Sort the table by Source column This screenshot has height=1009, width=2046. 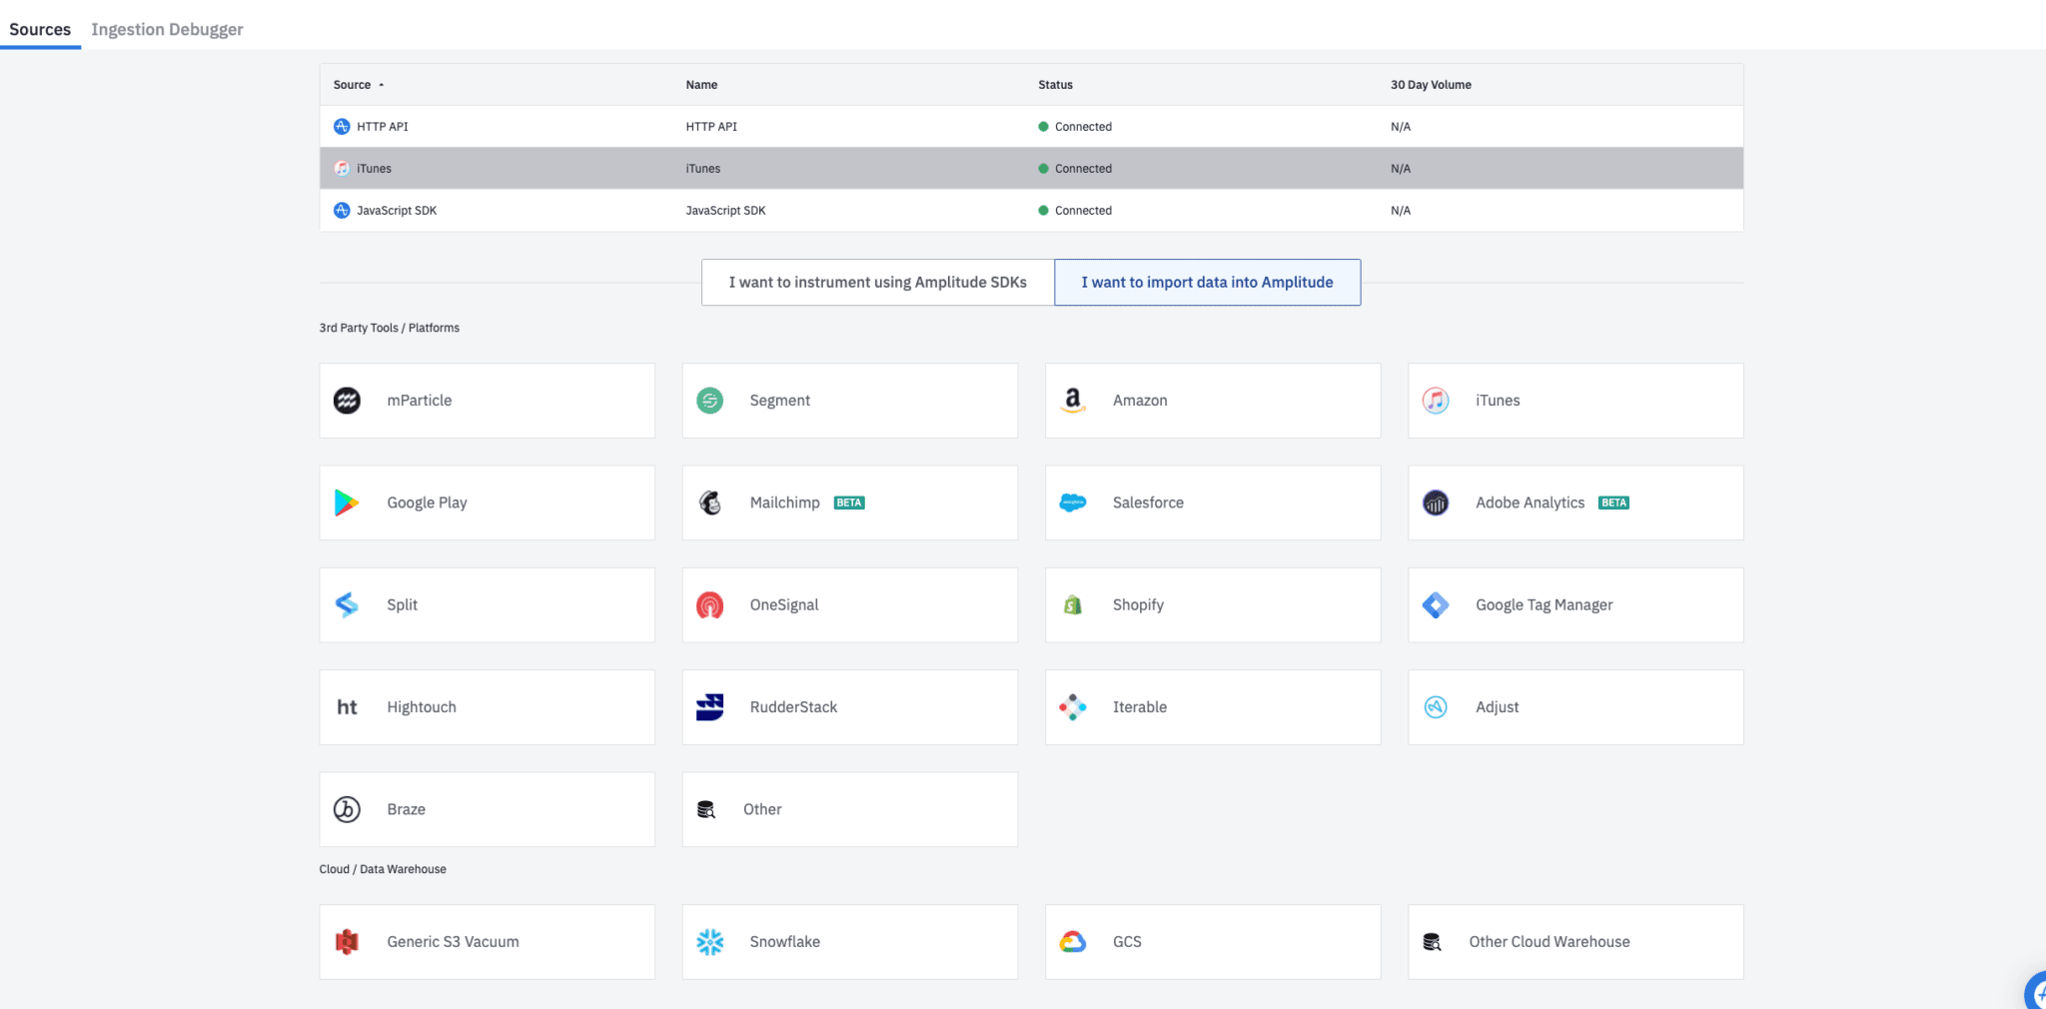point(353,85)
